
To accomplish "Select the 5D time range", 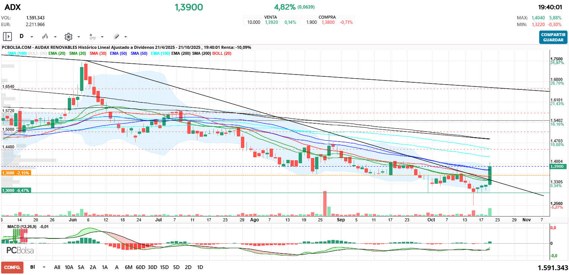I will 177,267.
